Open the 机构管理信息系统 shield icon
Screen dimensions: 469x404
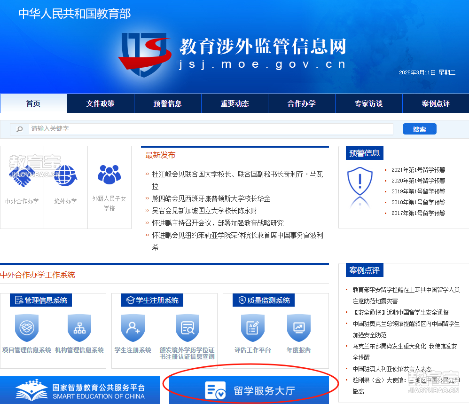(x=79, y=328)
